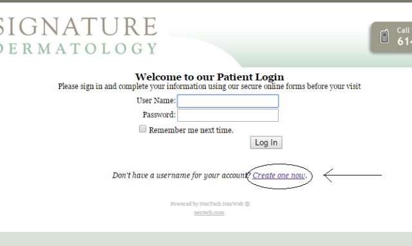412x246 pixels.
Task: Open the Create one now link
Action: (x=279, y=175)
